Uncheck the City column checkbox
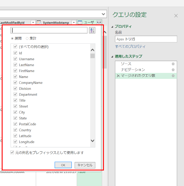184x186 pixels. tap(16, 112)
